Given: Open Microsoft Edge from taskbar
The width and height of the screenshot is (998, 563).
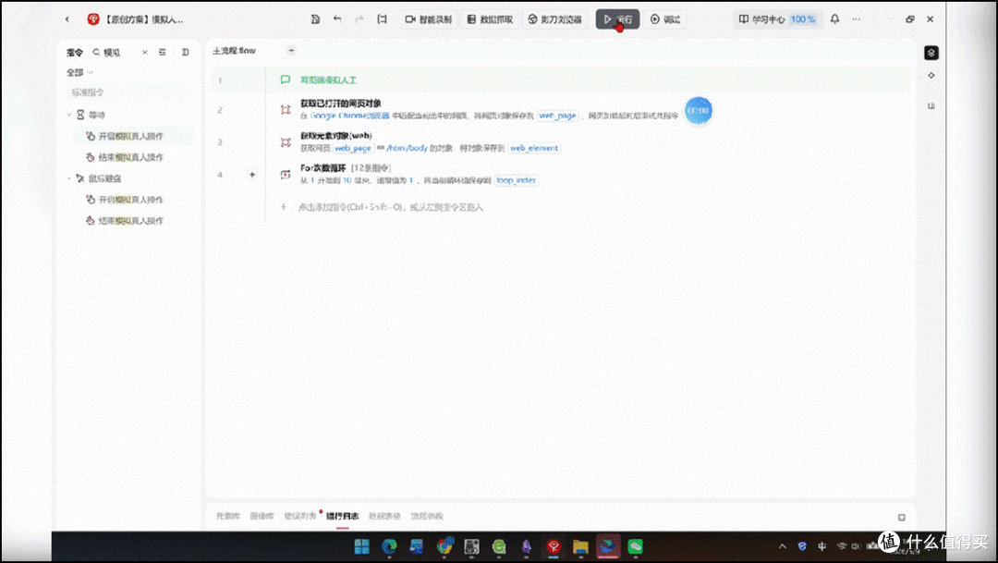Looking at the screenshot, I should pyautogui.click(x=389, y=546).
